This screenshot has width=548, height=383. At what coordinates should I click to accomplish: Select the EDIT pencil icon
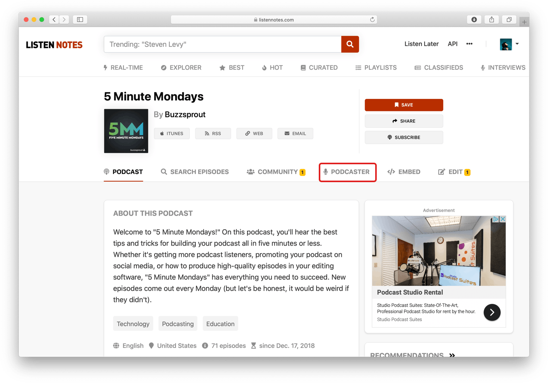[441, 172]
